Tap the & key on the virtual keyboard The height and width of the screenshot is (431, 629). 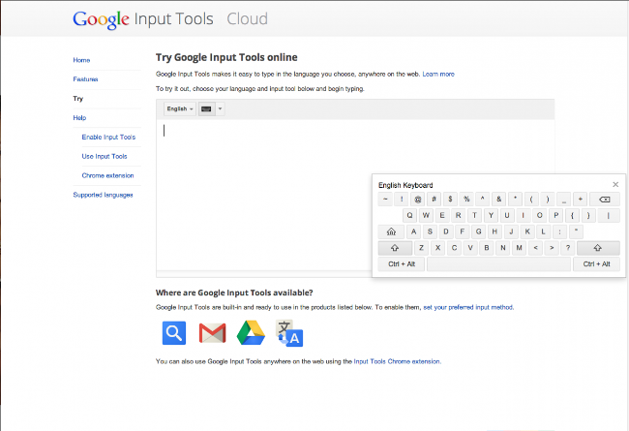click(499, 200)
